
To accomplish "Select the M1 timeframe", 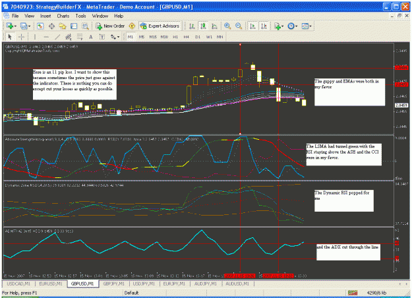I will (131, 37).
